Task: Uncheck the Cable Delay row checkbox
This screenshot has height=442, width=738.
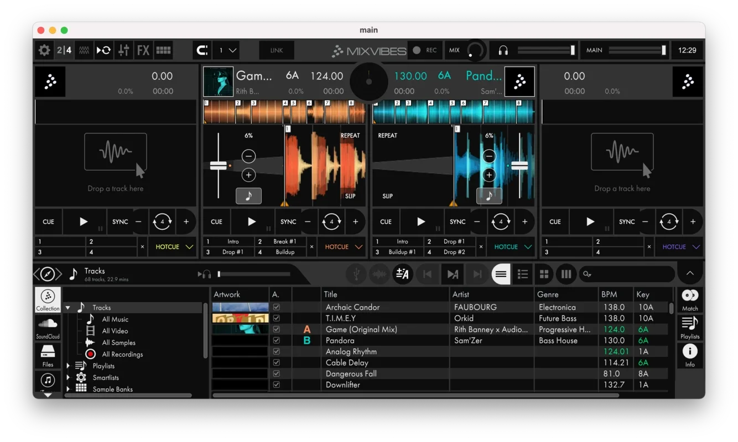Action: [277, 362]
